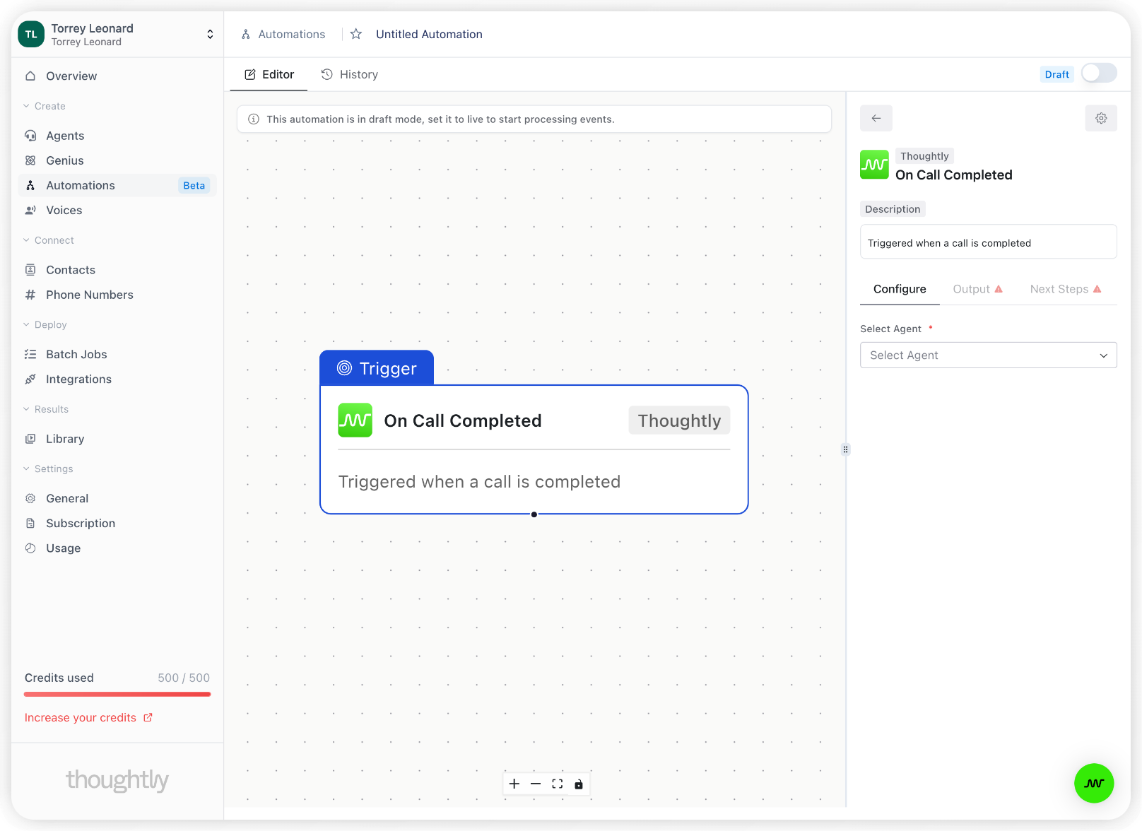This screenshot has width=1142, height=831.
Task: Switch to the History tab
Action: pos(350,74)
